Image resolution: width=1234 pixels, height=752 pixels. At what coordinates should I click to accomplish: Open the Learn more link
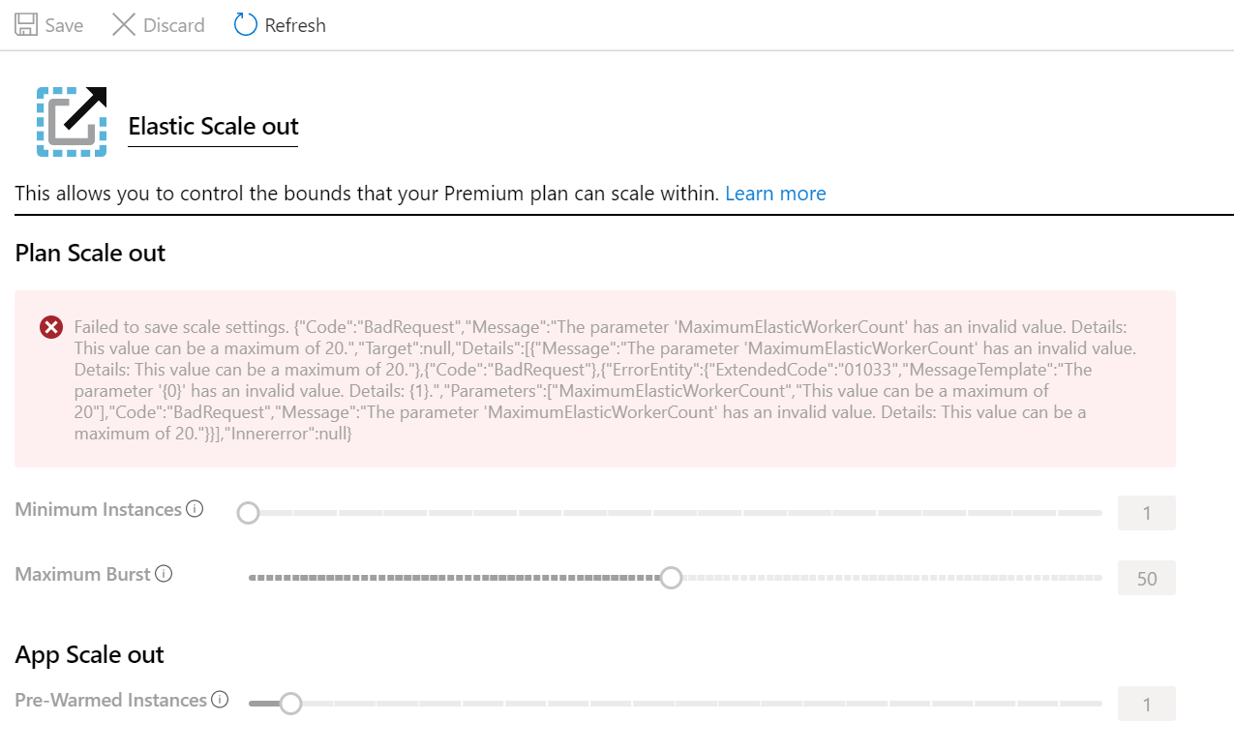click(775, 193)
